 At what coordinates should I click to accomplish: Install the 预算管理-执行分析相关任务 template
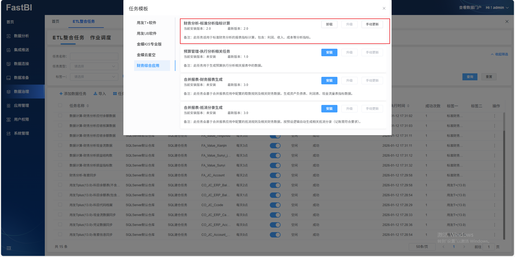(329, 52)
